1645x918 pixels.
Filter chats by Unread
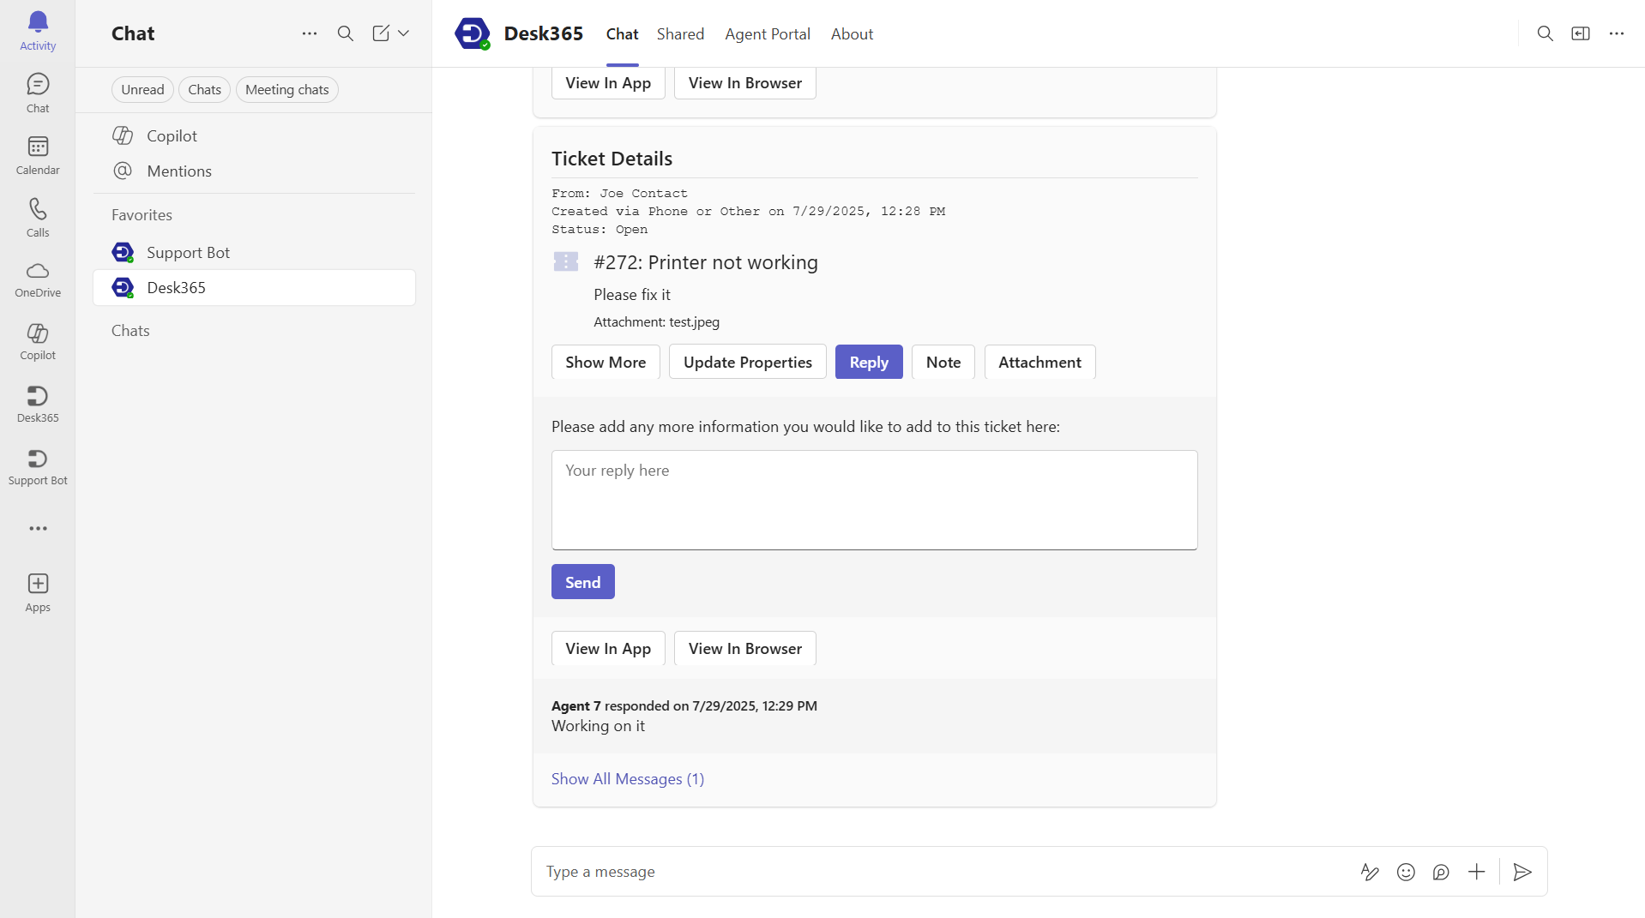pyautogui.click(x=142, y=89)
